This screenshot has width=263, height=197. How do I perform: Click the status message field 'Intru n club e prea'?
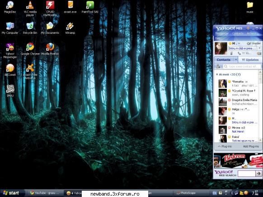[x=243, y=48]
